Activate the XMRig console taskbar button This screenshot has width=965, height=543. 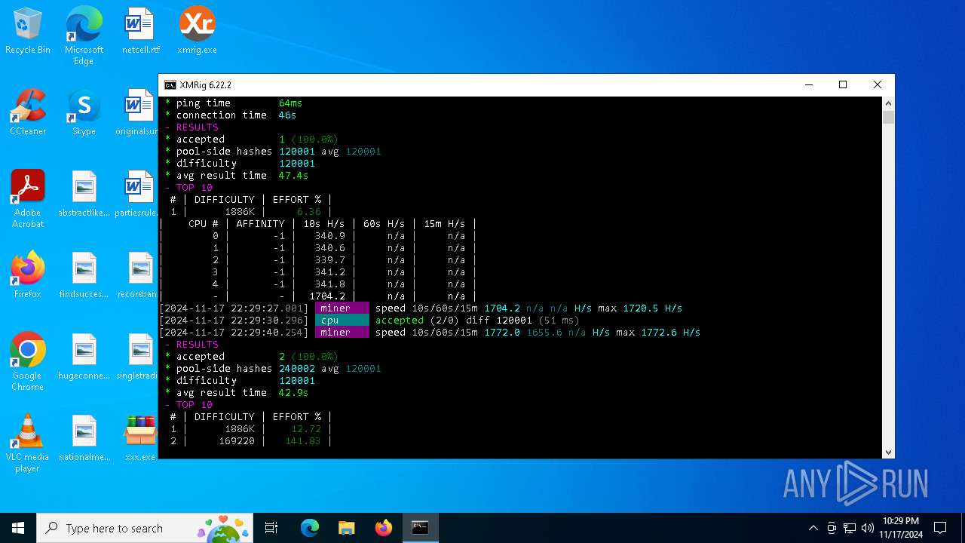[420, 528]
